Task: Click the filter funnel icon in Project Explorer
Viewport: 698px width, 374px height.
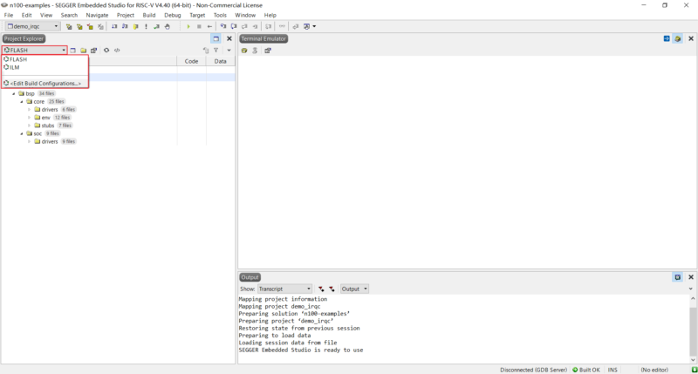Action: coord(216,51)
